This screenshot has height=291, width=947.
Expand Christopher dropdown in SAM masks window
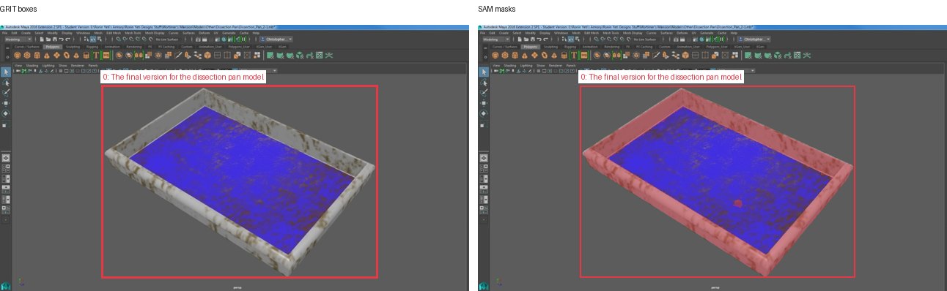coord(756,39)
